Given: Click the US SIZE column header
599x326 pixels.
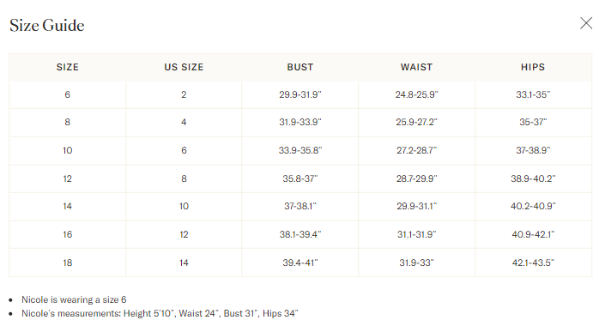Looking at the screenshot, I should coord(184,67).
